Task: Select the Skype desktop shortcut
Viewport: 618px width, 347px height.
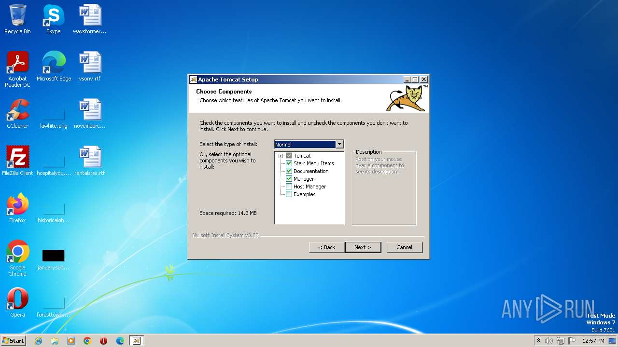Action: (x=53, y=19)
